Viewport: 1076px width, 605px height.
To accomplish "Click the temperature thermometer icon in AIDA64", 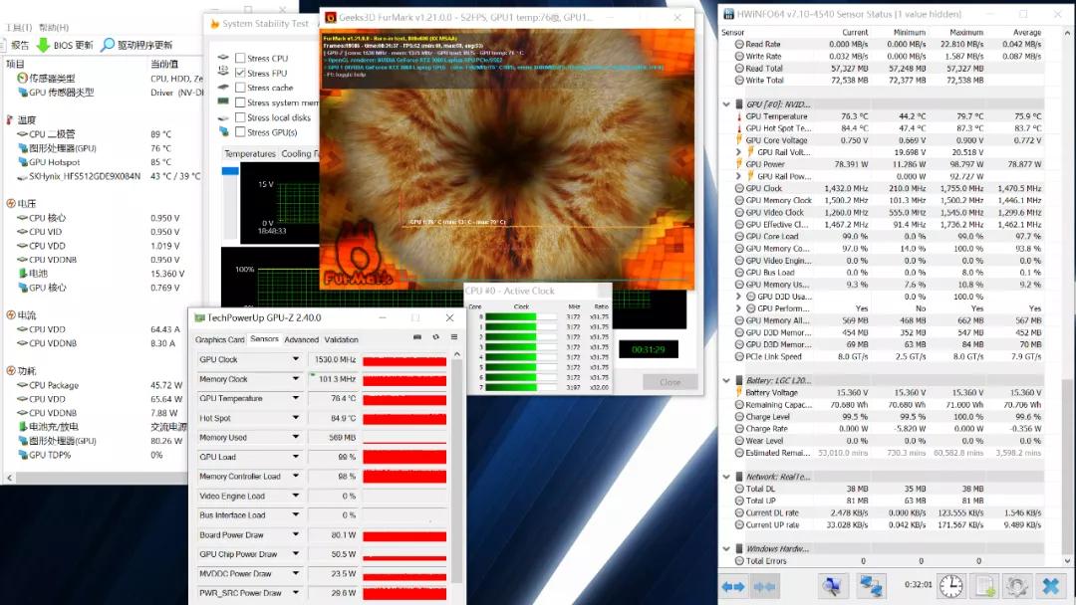I will pyautogui.click(x=10, y=119).
